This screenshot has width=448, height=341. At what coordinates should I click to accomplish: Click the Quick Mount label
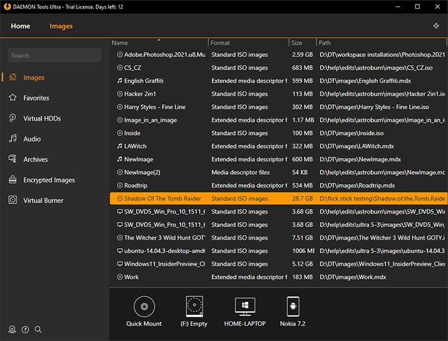pyautogui.click(x=144, y=324)
